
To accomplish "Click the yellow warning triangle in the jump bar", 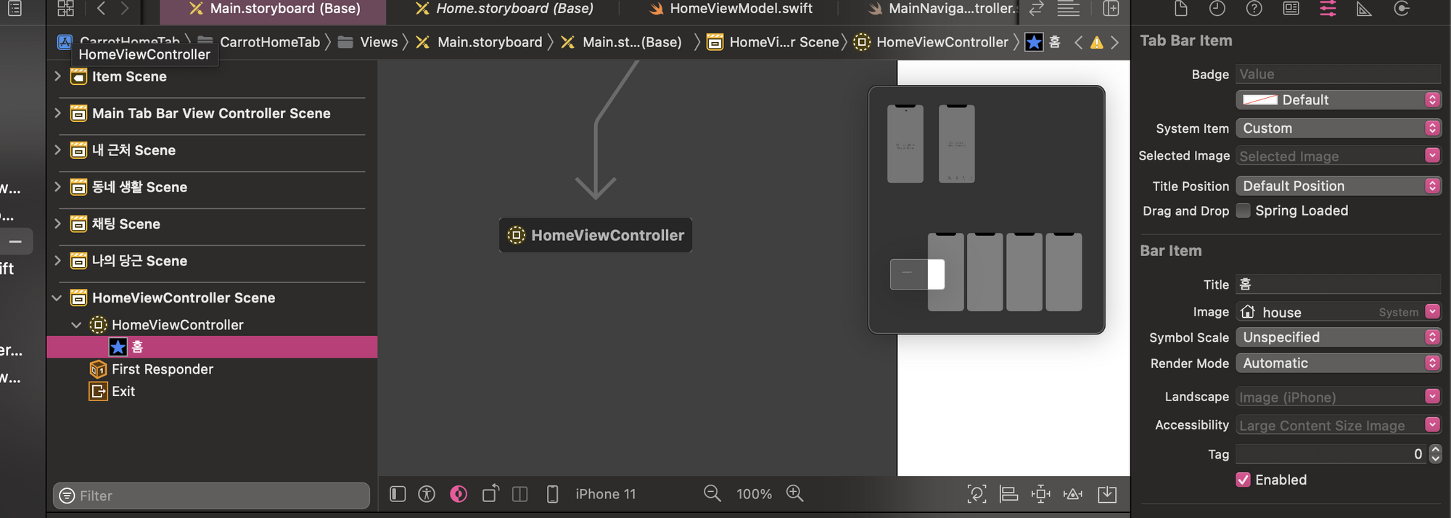I will tap(1097, 42).
